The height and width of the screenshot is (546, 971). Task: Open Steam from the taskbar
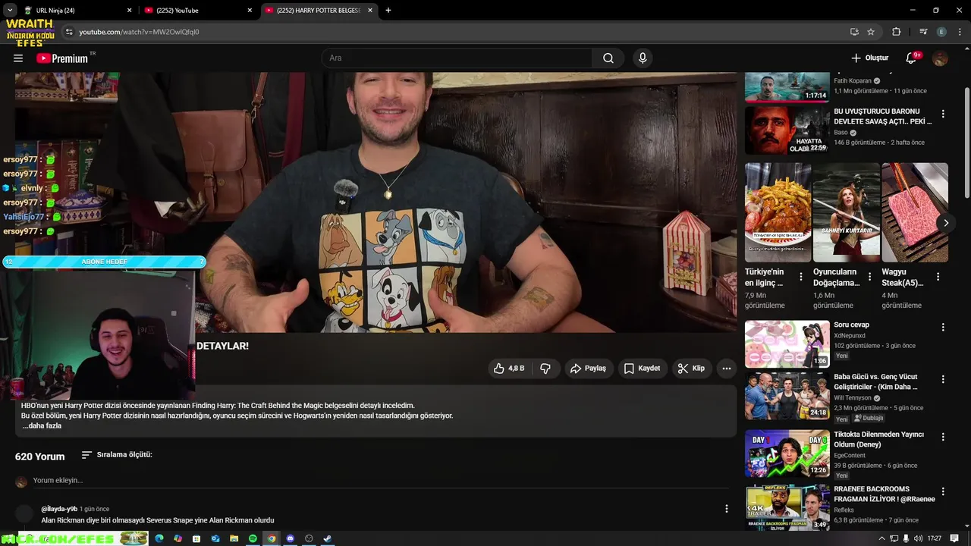(327, 538)
